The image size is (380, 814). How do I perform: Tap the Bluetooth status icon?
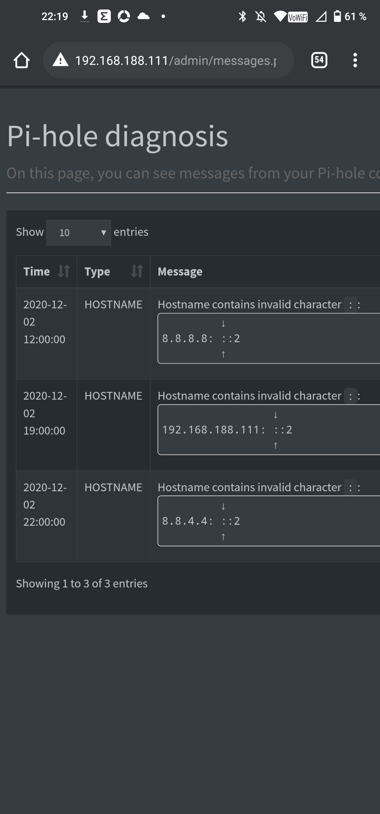242,16
